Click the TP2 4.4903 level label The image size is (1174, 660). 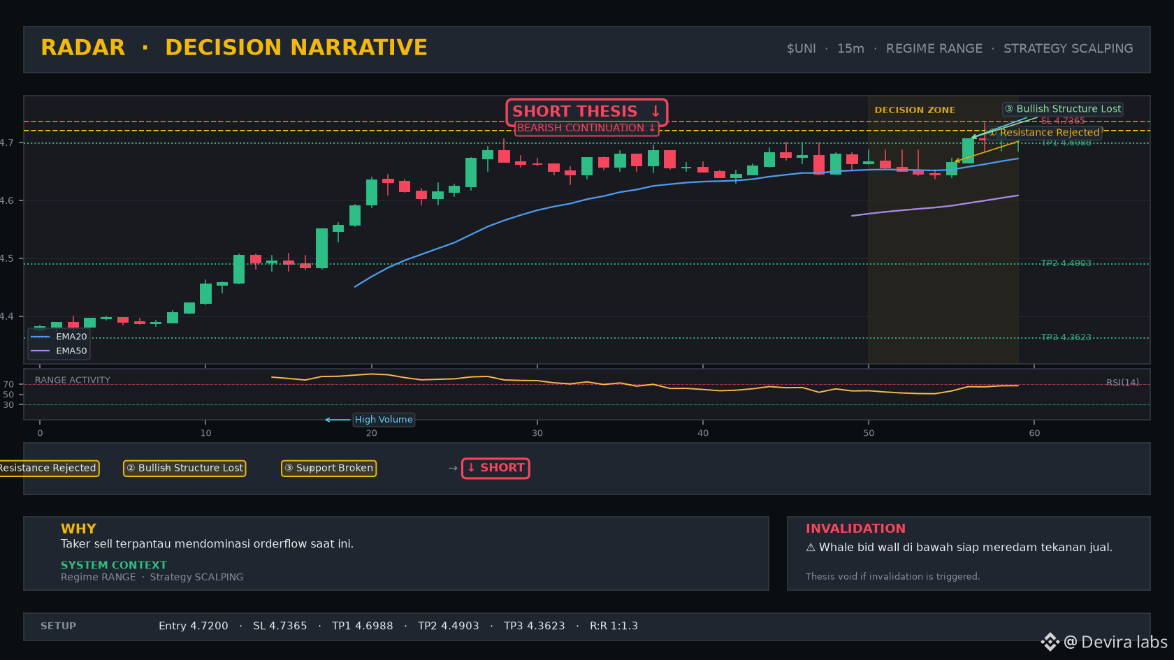[x=1066, y=263]
